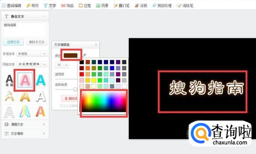This screenshot has width=256, height=154.
Task: Select the gray embossed text style
Action: pyautogui.click(x=9, y=112)
